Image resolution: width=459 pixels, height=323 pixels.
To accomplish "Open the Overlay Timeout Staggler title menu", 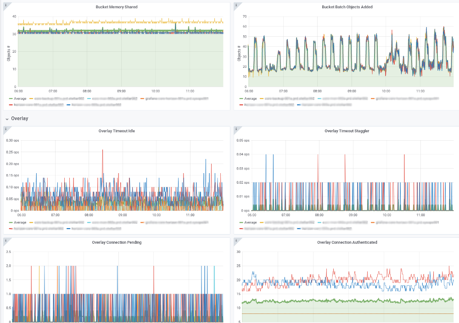I will [347, 131].
